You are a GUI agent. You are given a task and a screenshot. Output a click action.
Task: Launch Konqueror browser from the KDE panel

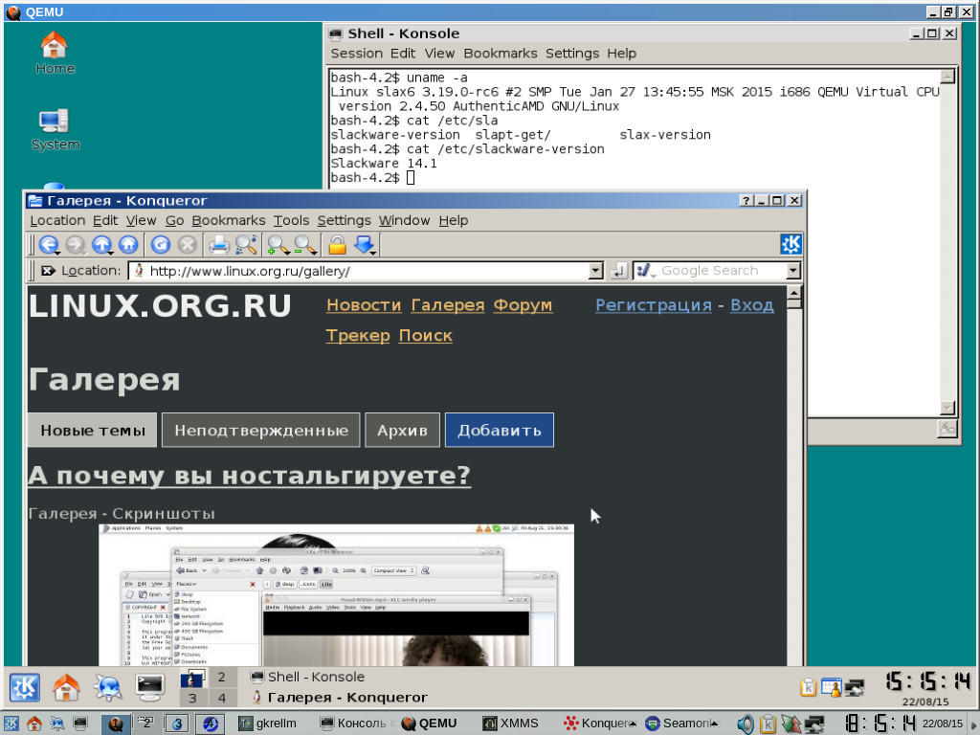coord(107,687)
